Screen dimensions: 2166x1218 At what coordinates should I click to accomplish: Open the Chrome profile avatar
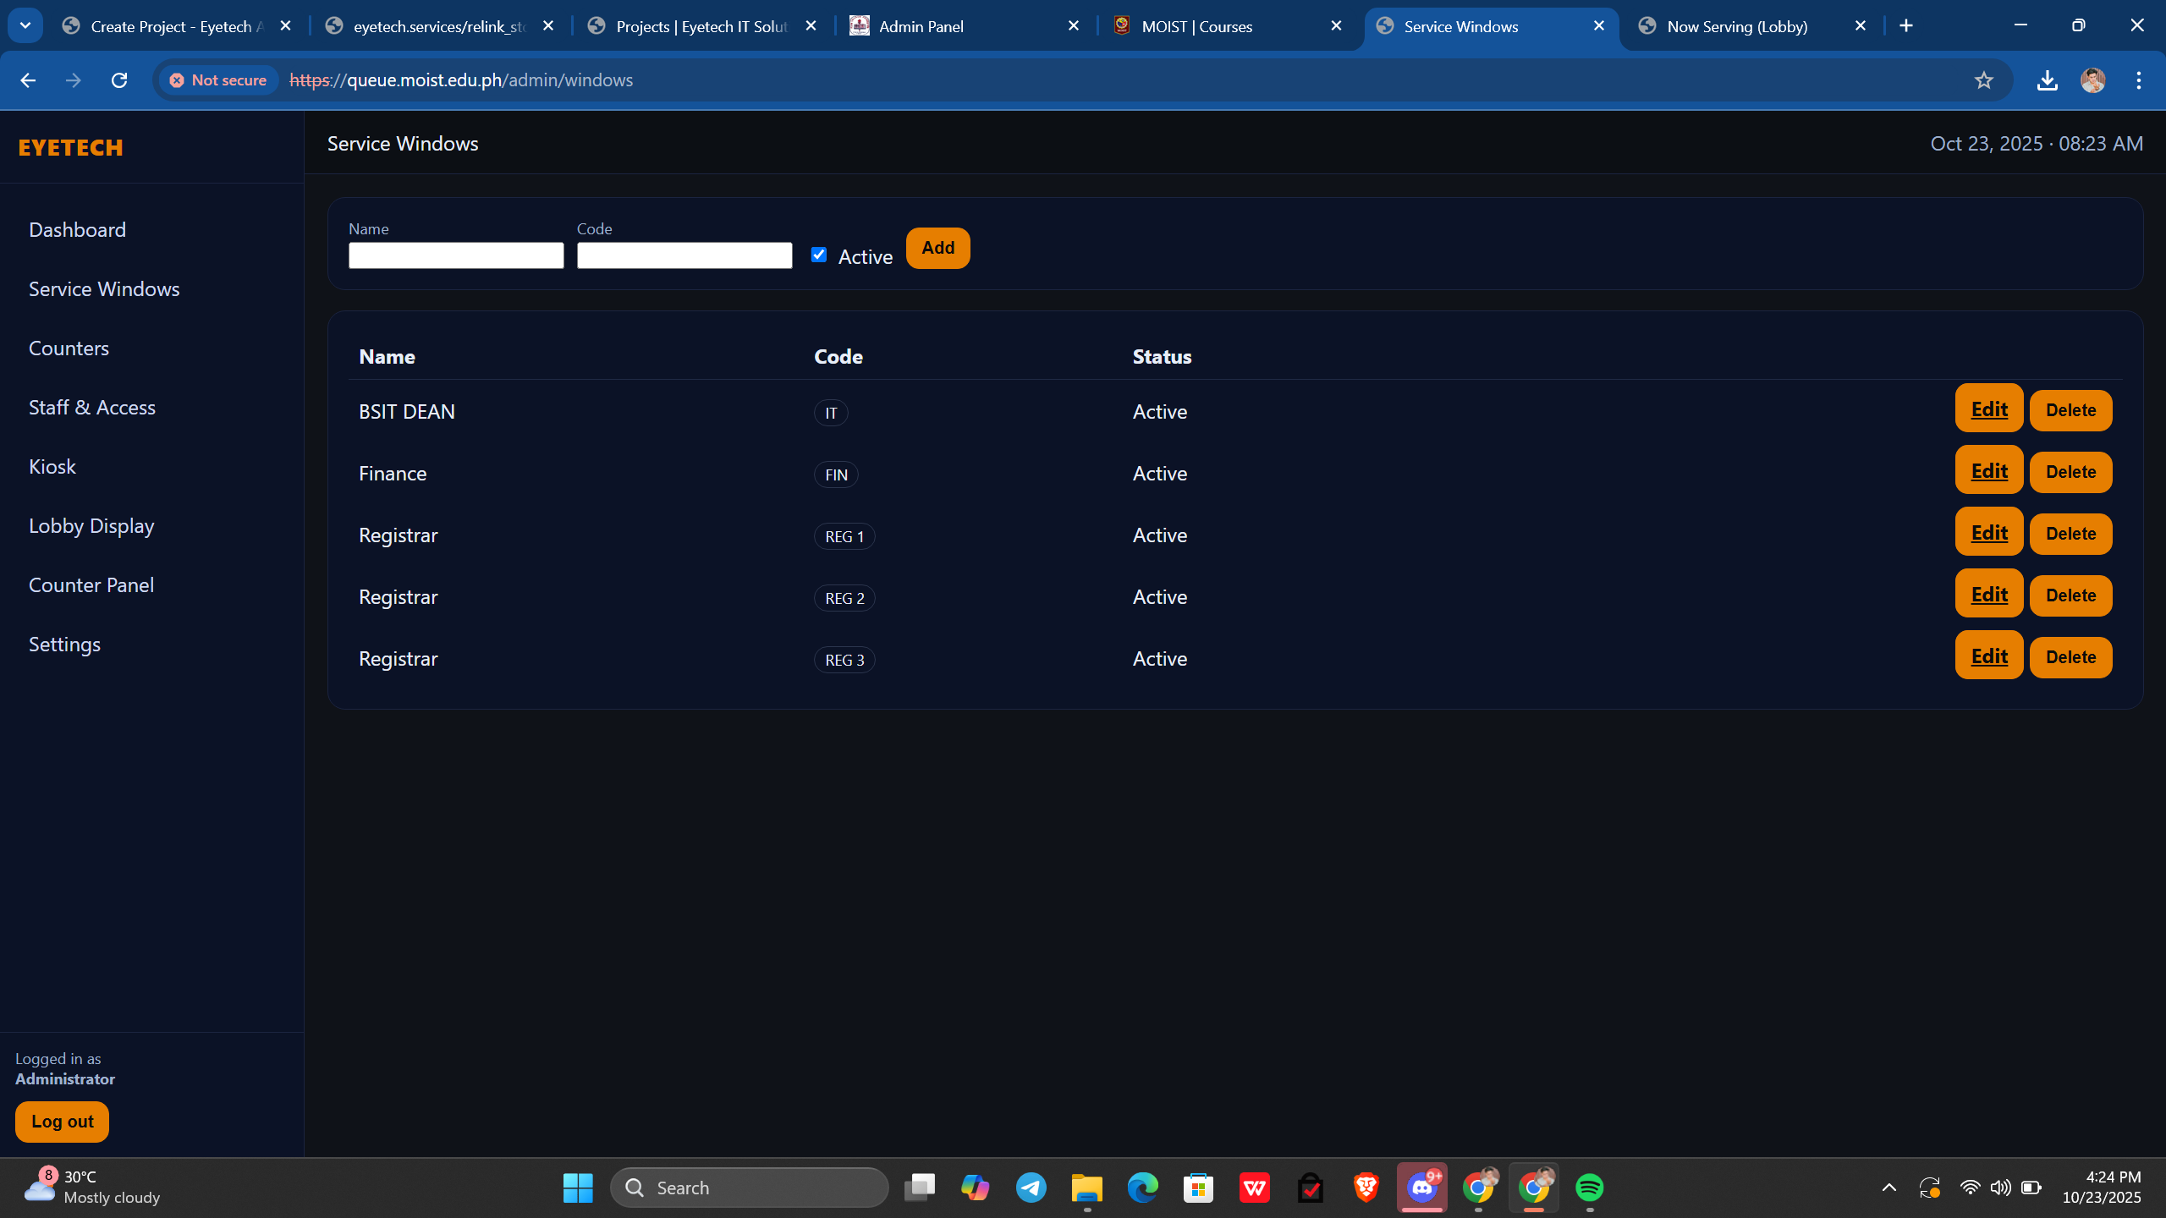[x=2092, y=80]
